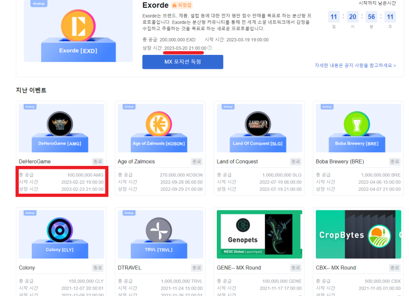This screenshot has height=296, width=409.
Task: Open the GENE-- MX Round event title
Action: 239,268
